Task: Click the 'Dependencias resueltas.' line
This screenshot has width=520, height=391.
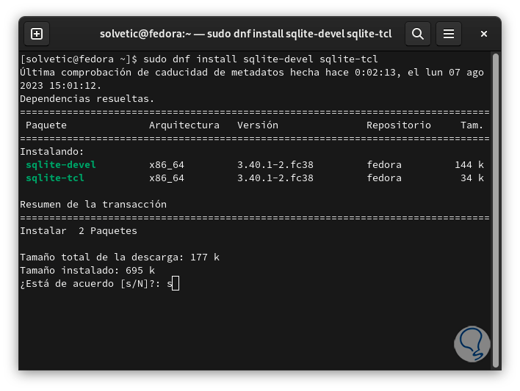Action: point(87,98)
